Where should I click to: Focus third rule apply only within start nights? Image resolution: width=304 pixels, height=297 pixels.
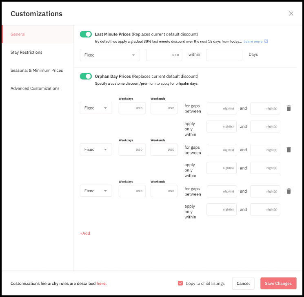click(222, 209)
